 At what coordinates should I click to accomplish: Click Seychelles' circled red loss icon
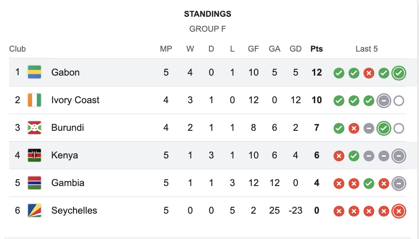point(399,211)
